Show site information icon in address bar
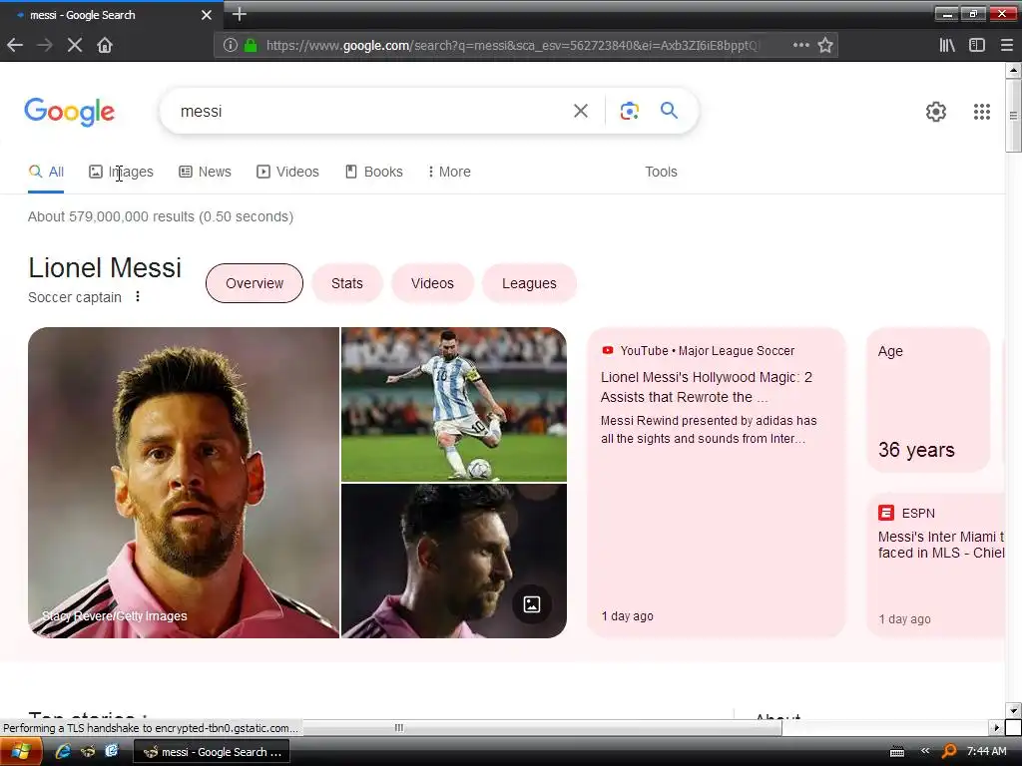 tap(230, 45)
